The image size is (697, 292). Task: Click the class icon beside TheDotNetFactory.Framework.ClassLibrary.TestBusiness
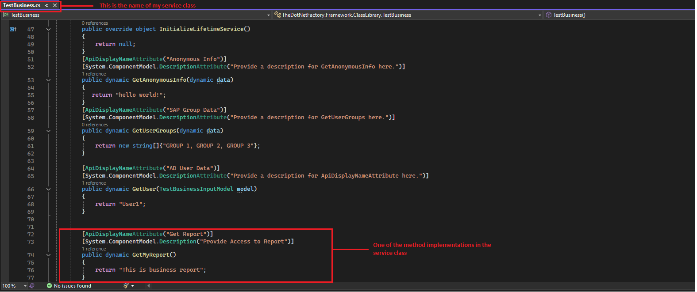coord(277,15)
